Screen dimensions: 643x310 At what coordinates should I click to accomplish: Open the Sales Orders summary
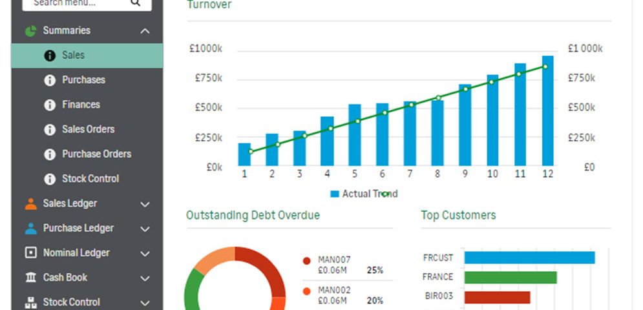[88, 129]
